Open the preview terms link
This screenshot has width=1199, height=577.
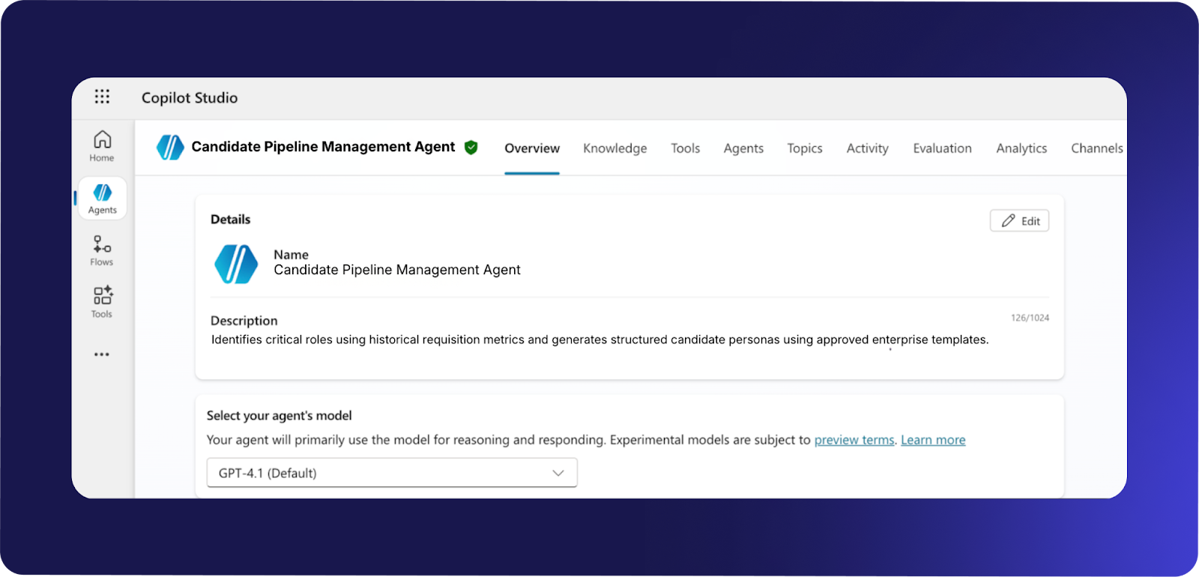pos(854,440)
